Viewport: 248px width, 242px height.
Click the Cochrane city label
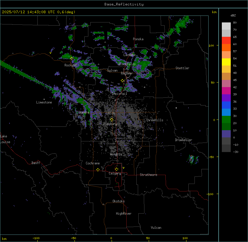click(93, 163)
